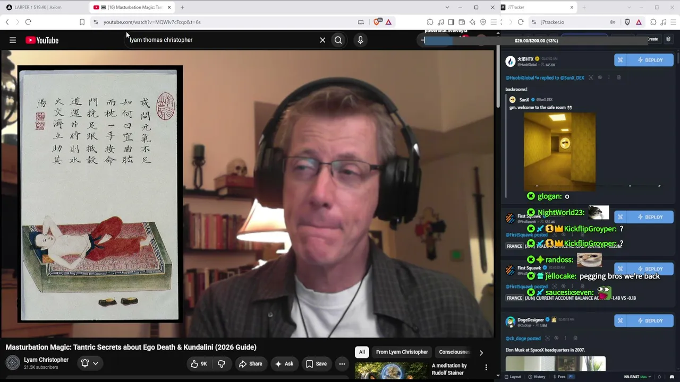Go back in the YouTube browser window
This screenshot has height=382, width=680.
pyautogui.click(x=7, y=22)
